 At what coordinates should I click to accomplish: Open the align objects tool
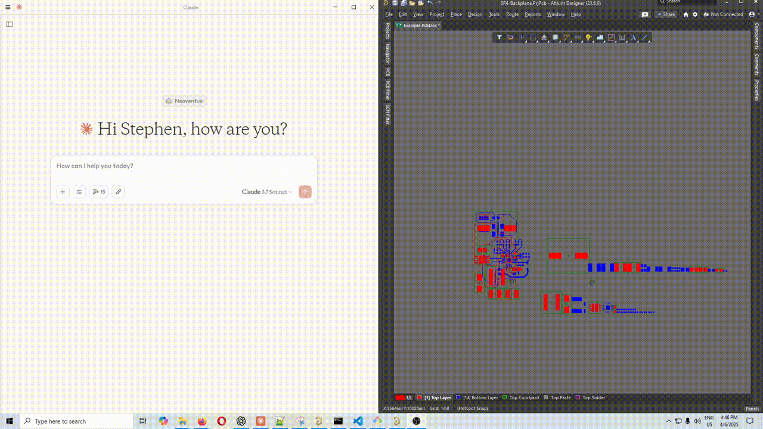pos(544,38)
